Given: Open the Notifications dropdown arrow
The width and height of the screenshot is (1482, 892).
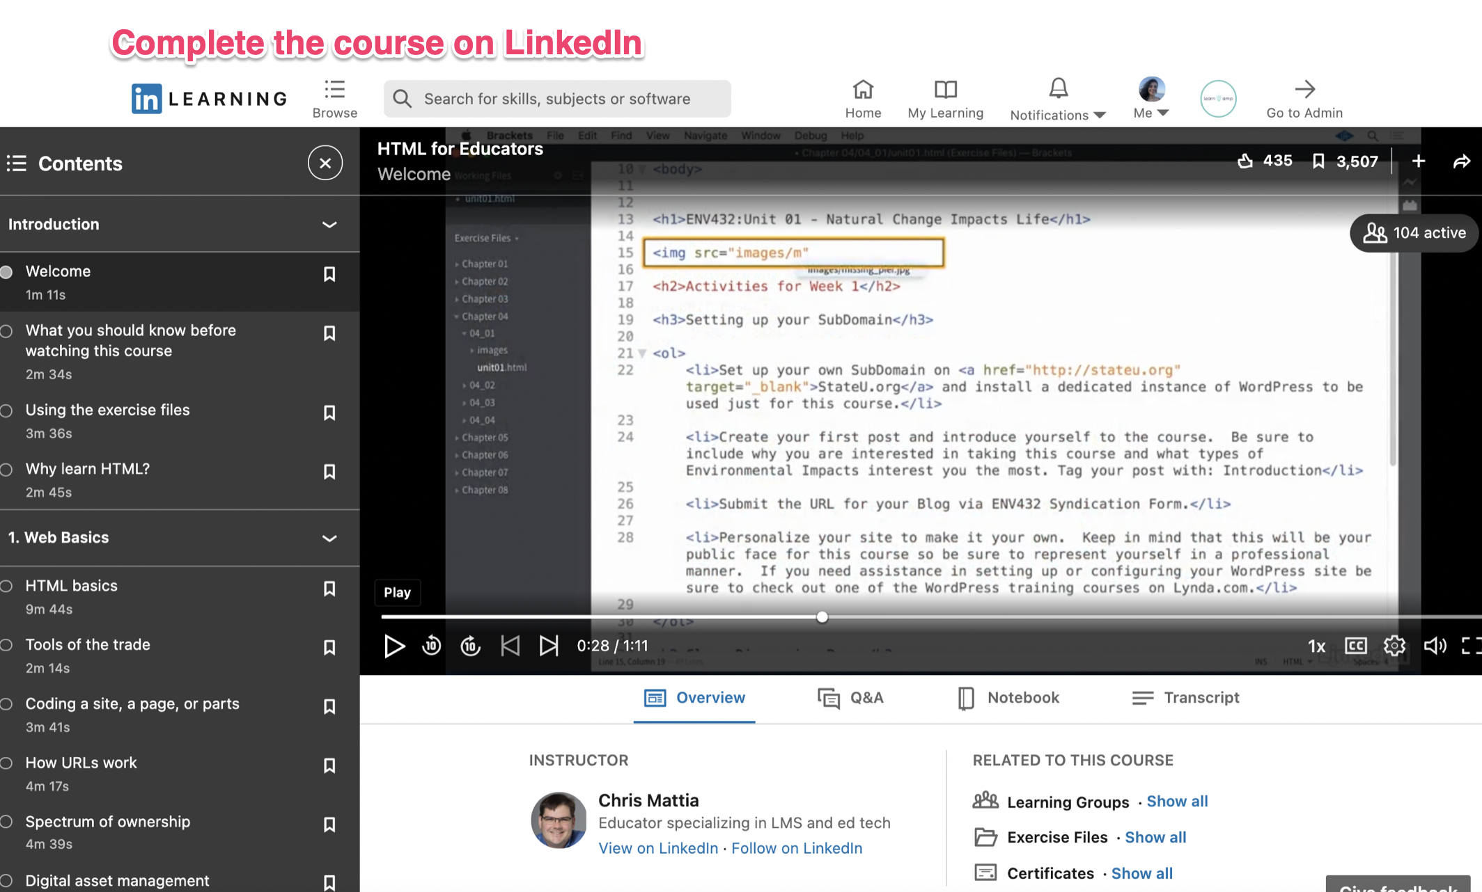Looking at the screenshot, I should [x=1100, y=116].
